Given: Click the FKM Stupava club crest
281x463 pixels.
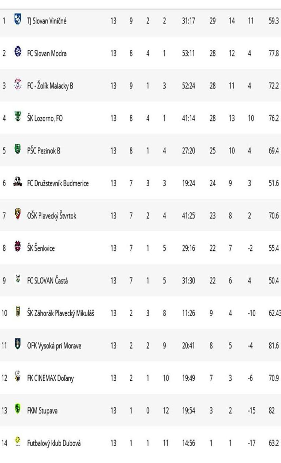Looking at the screenshot, I should click(x=17, y=409).
